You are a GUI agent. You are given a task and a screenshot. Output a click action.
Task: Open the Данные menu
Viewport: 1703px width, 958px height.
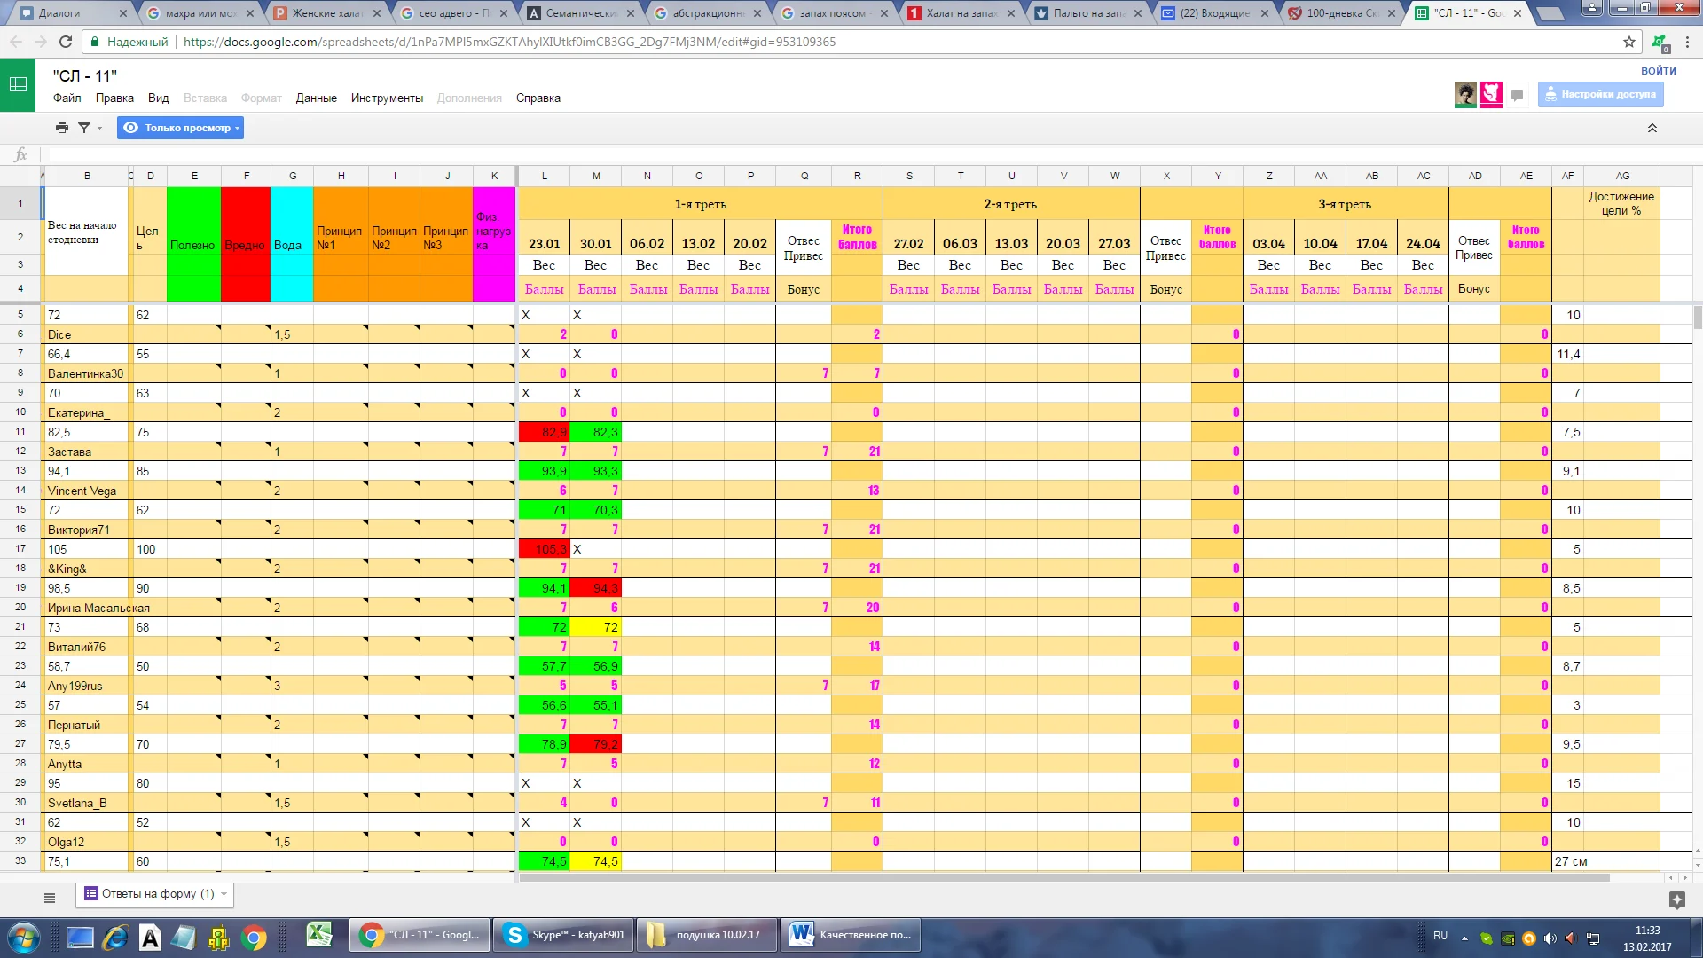click(316, 98)
